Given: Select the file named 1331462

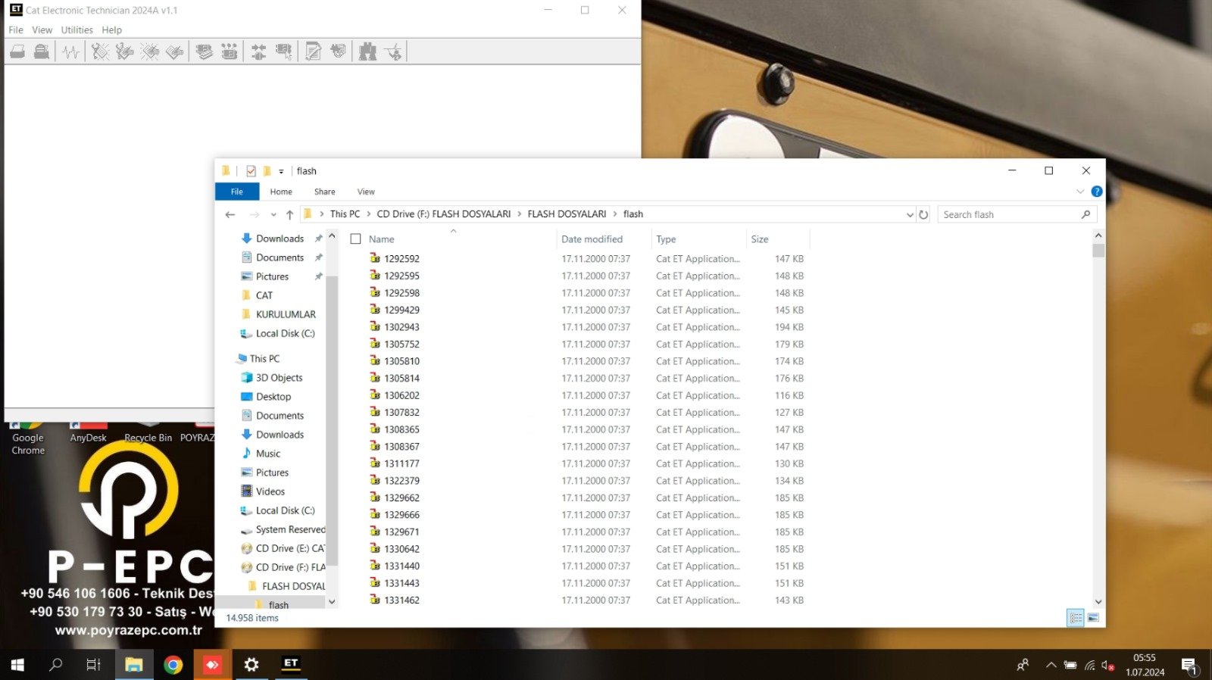Looking at the screenshot, I should point(401,600).
